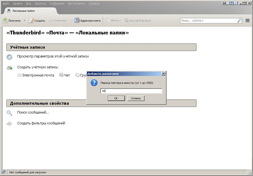Open the Файл menu
This screenshot has height=176, width=253.
click(6, 3)
